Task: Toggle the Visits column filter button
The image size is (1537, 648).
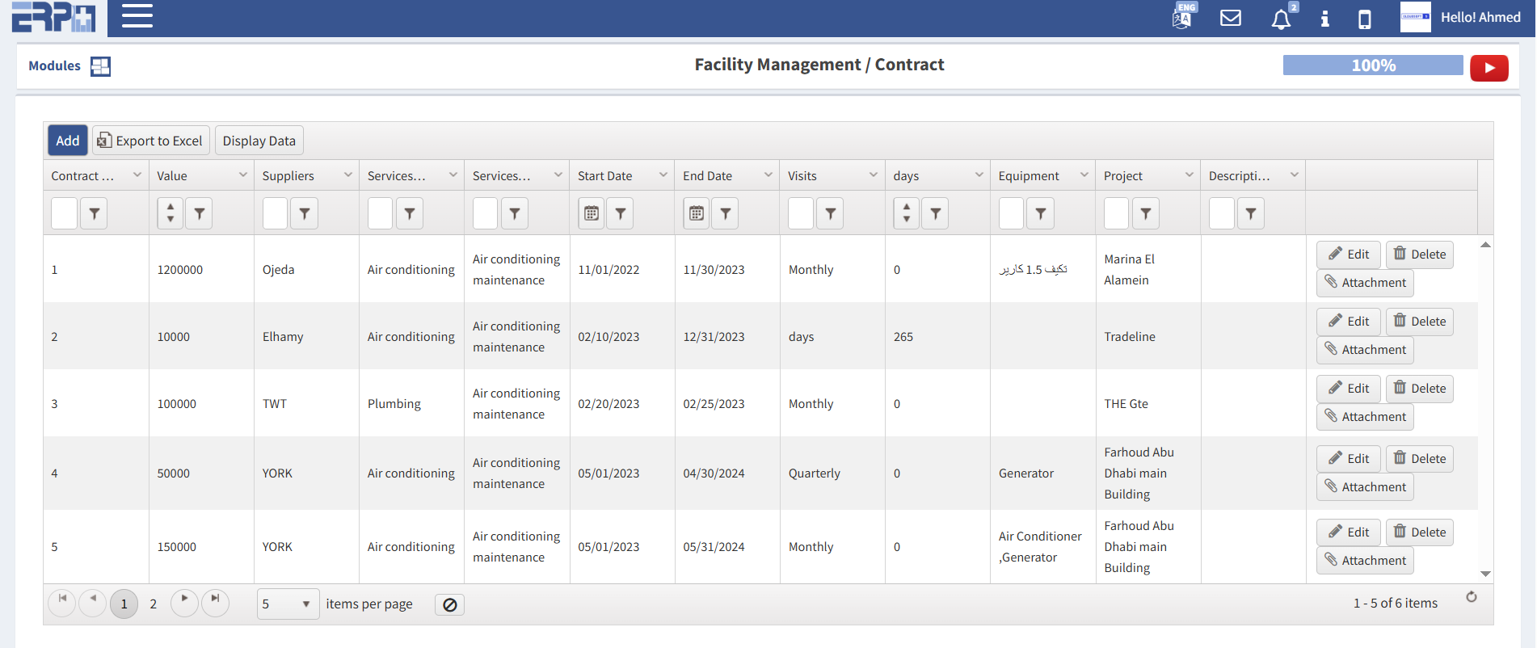Action: click(x=830, y=213)
